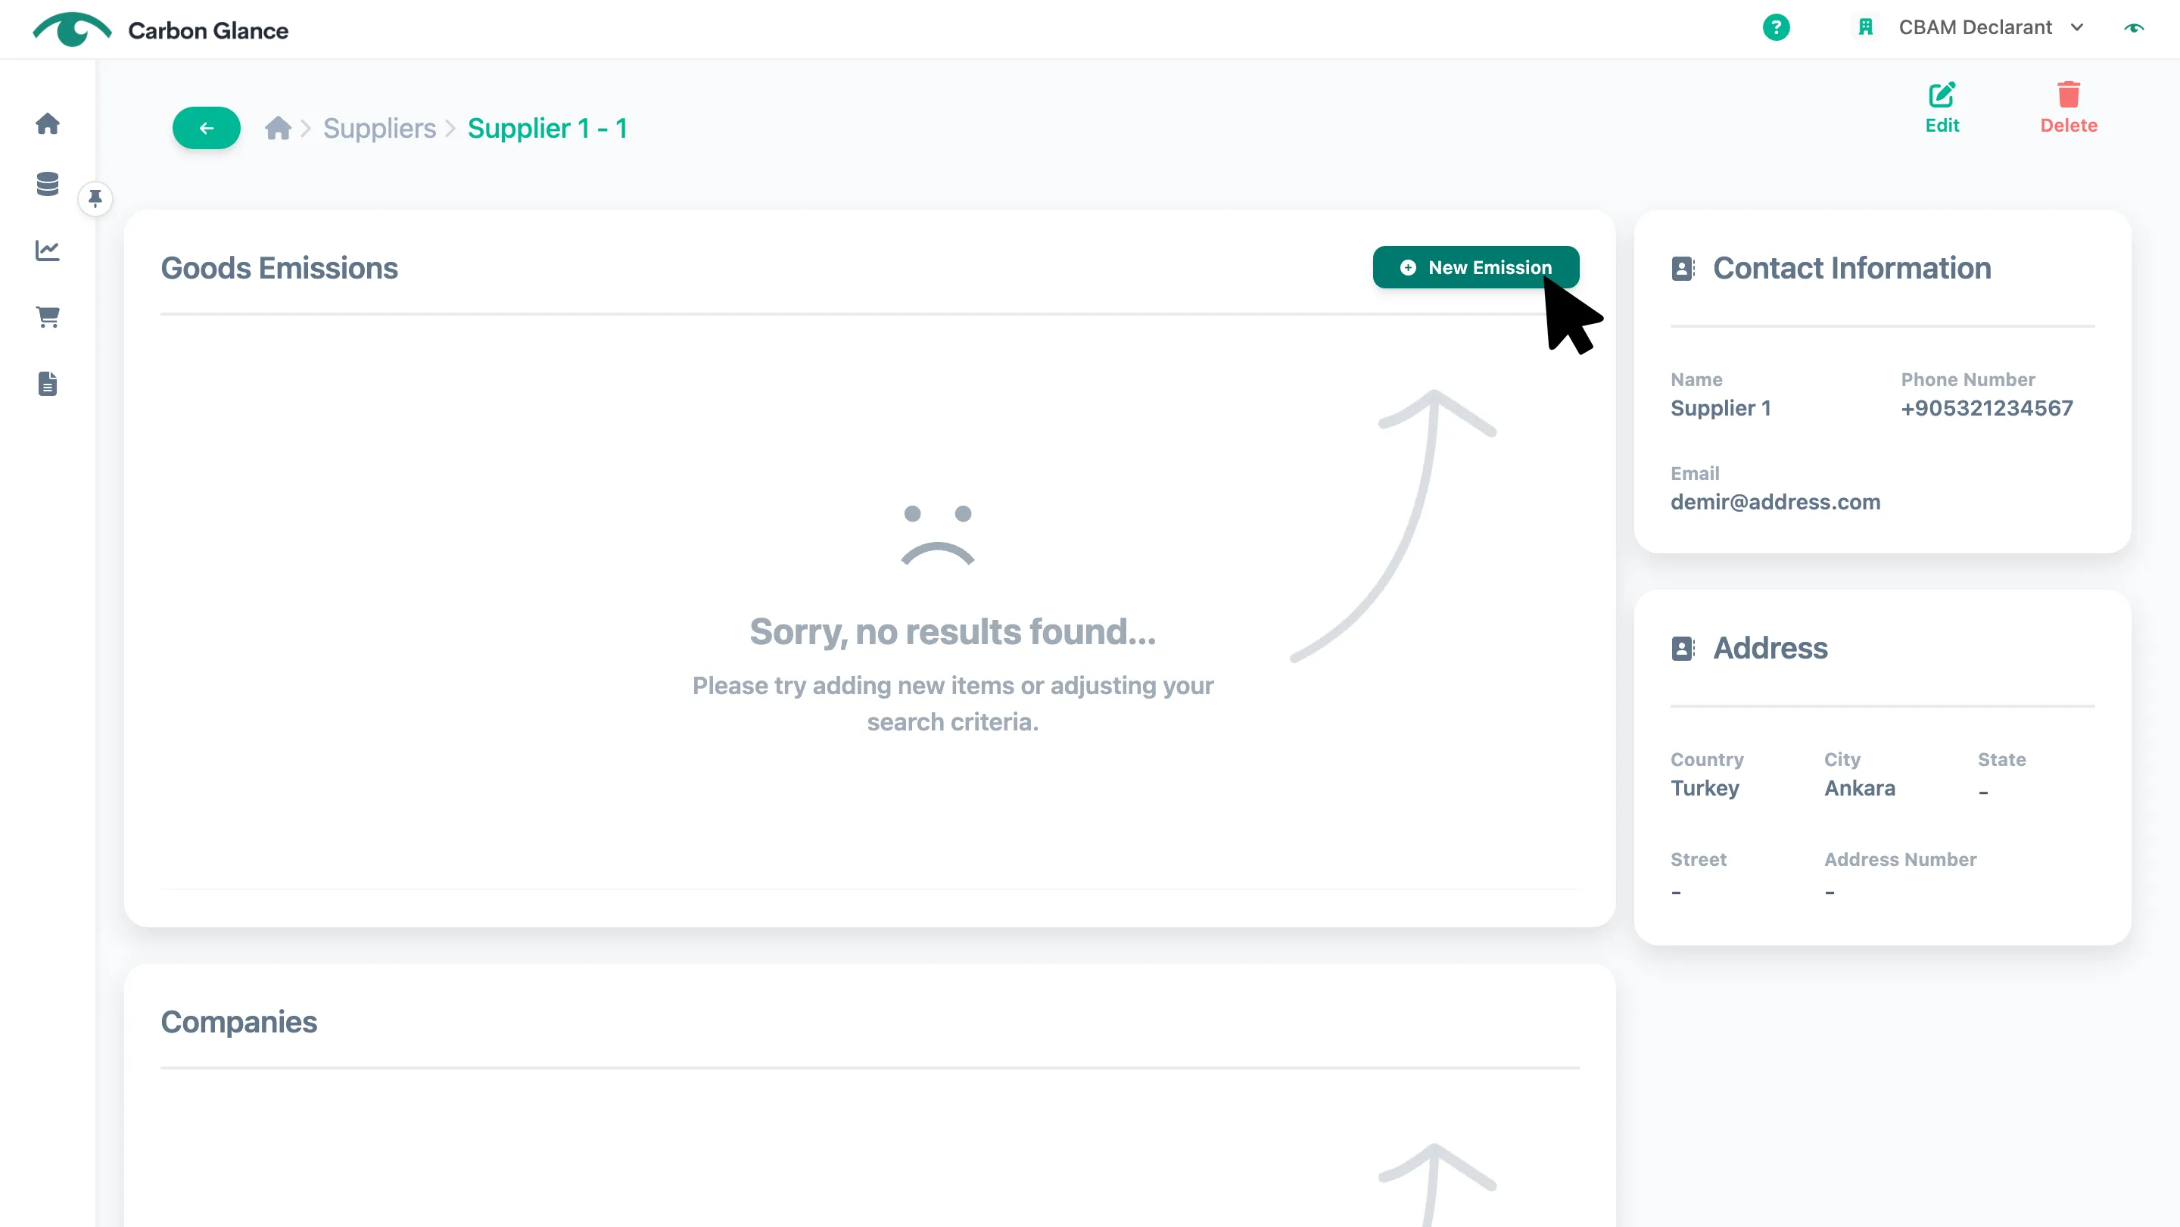The image size is (2180, 1227).
Task: Click the Contact Information card icon
Action: click(x=1683, y=269)
